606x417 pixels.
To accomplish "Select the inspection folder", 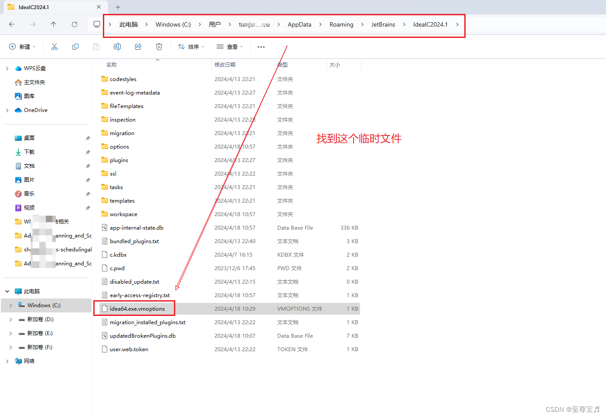I will click(x=123, y=120).
